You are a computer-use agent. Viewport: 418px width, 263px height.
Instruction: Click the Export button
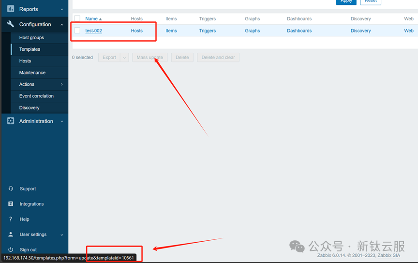109,58
